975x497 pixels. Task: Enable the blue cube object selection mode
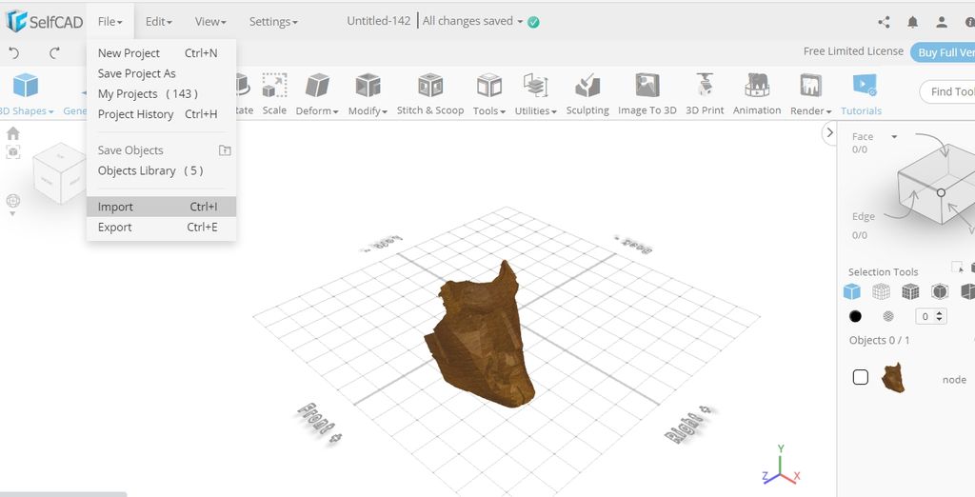(x=853, y=291)
